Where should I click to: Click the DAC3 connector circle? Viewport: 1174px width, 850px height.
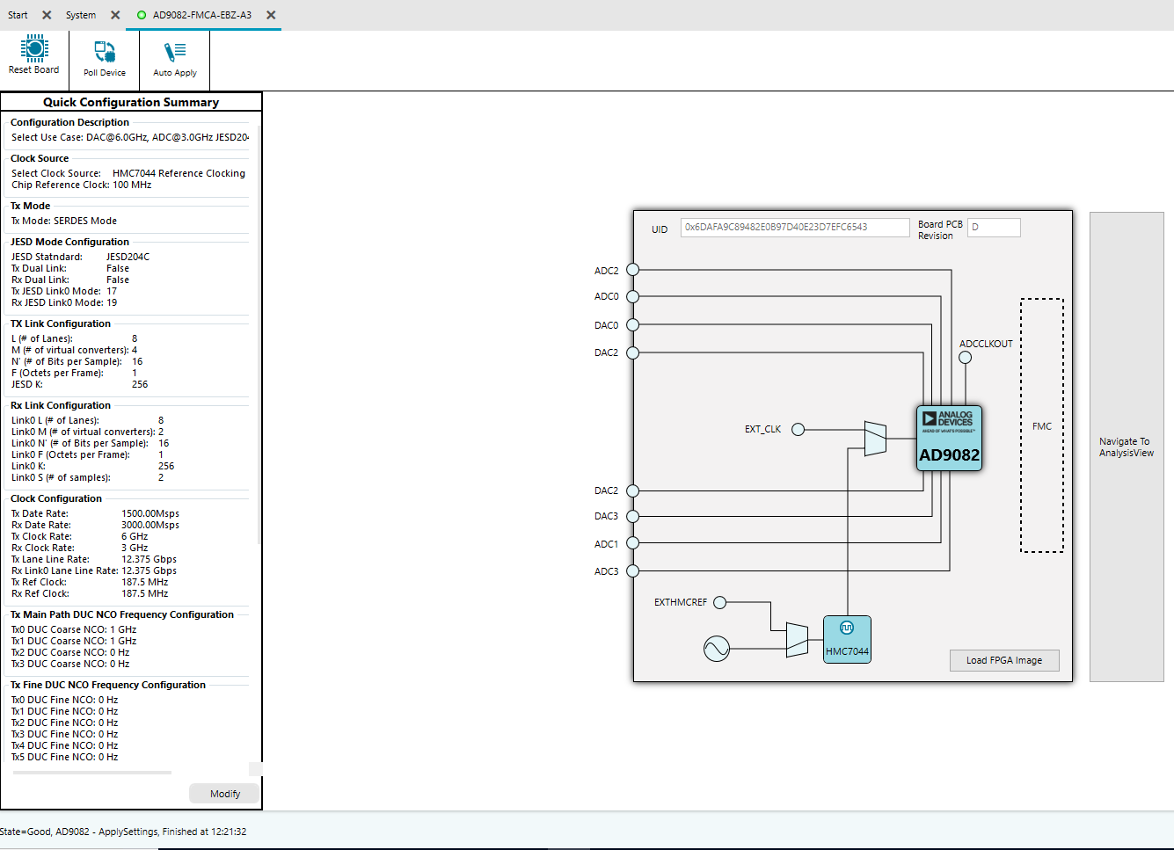632,516
